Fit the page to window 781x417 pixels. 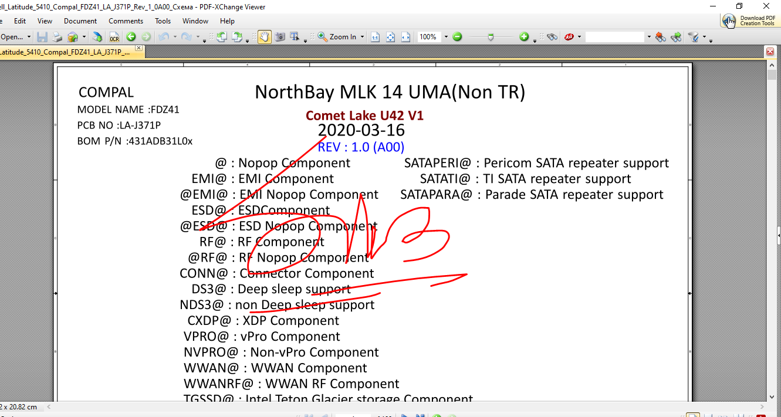391,37
